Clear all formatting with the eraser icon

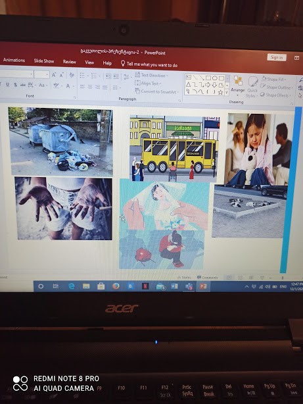click(x=72, y=75)
